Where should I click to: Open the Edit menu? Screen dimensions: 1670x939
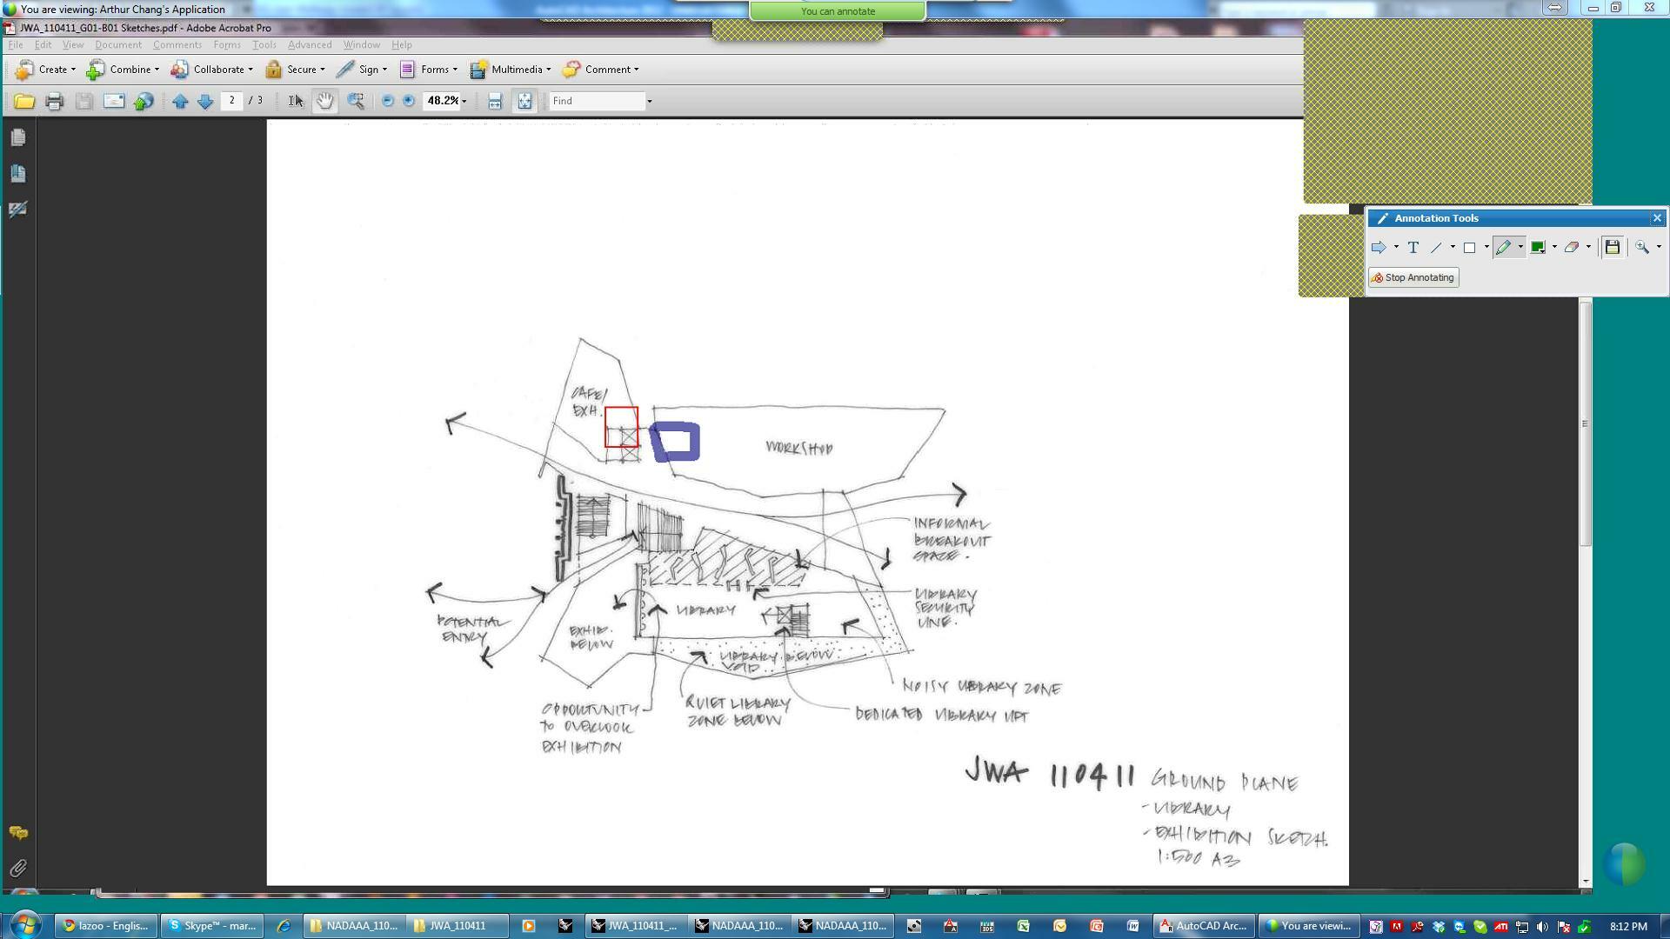[43, 45]
